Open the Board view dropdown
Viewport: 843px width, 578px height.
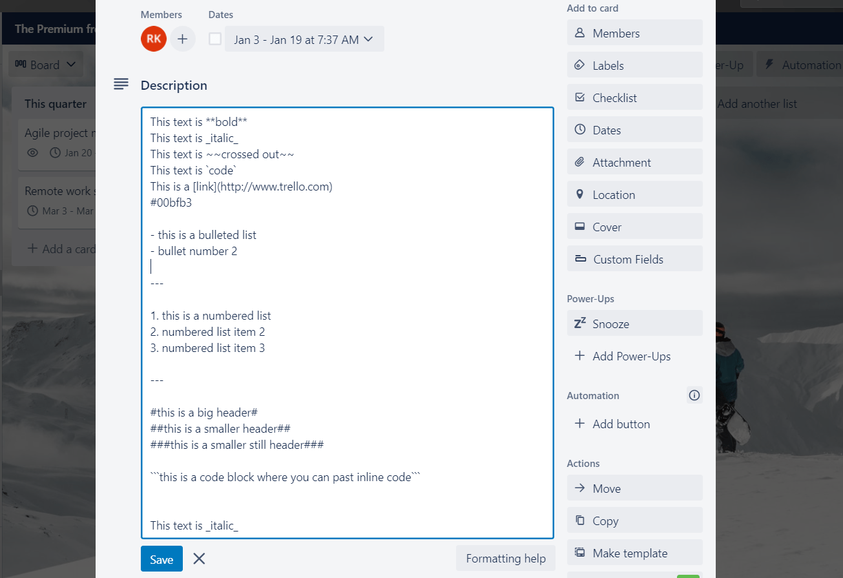(46, 65)
